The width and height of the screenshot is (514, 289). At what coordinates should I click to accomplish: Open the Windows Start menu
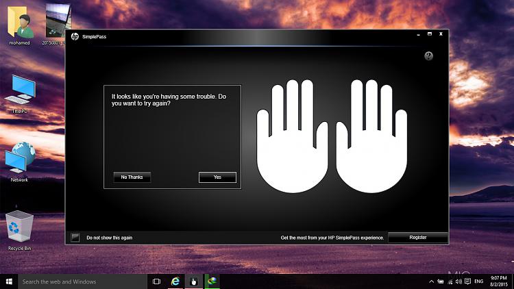9,281
